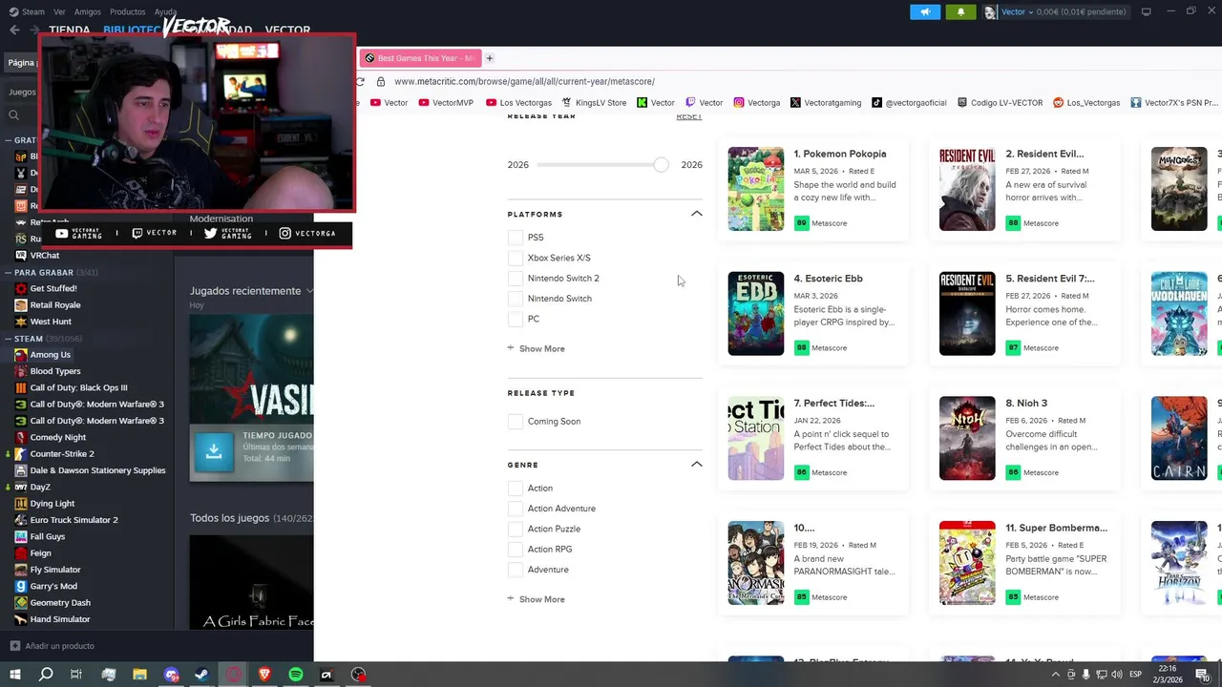Viewport: 1222px width, 687px height.
Task: Select Best Games This Year tab
Action: point(420,58)
